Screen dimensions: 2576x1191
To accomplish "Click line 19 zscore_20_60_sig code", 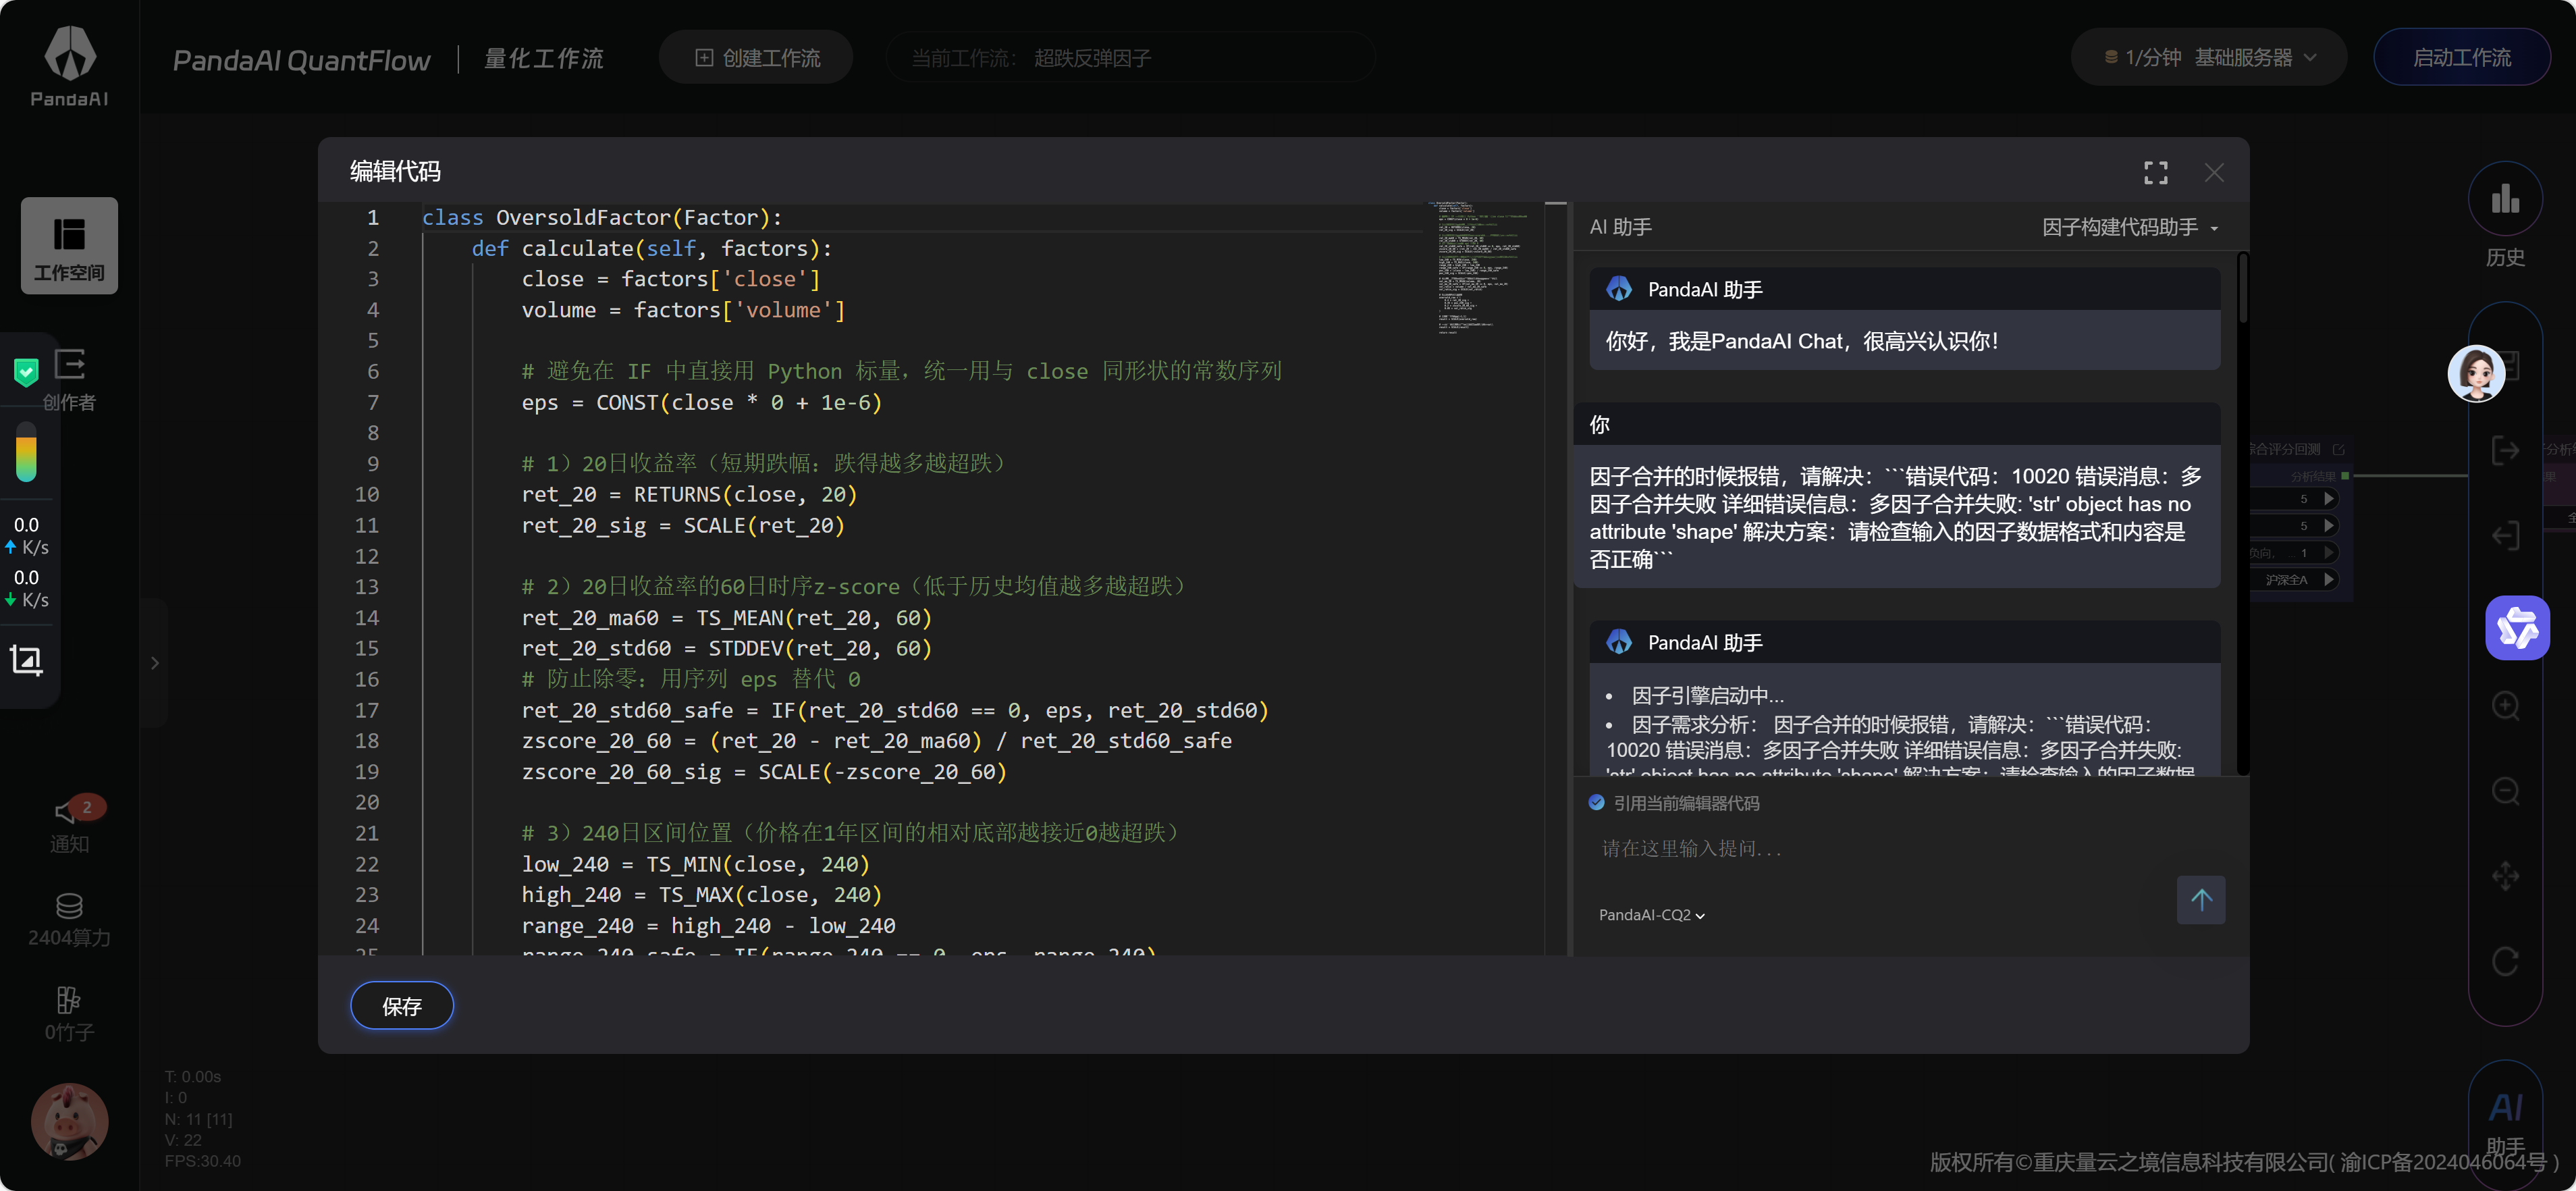I will (764, 772).
